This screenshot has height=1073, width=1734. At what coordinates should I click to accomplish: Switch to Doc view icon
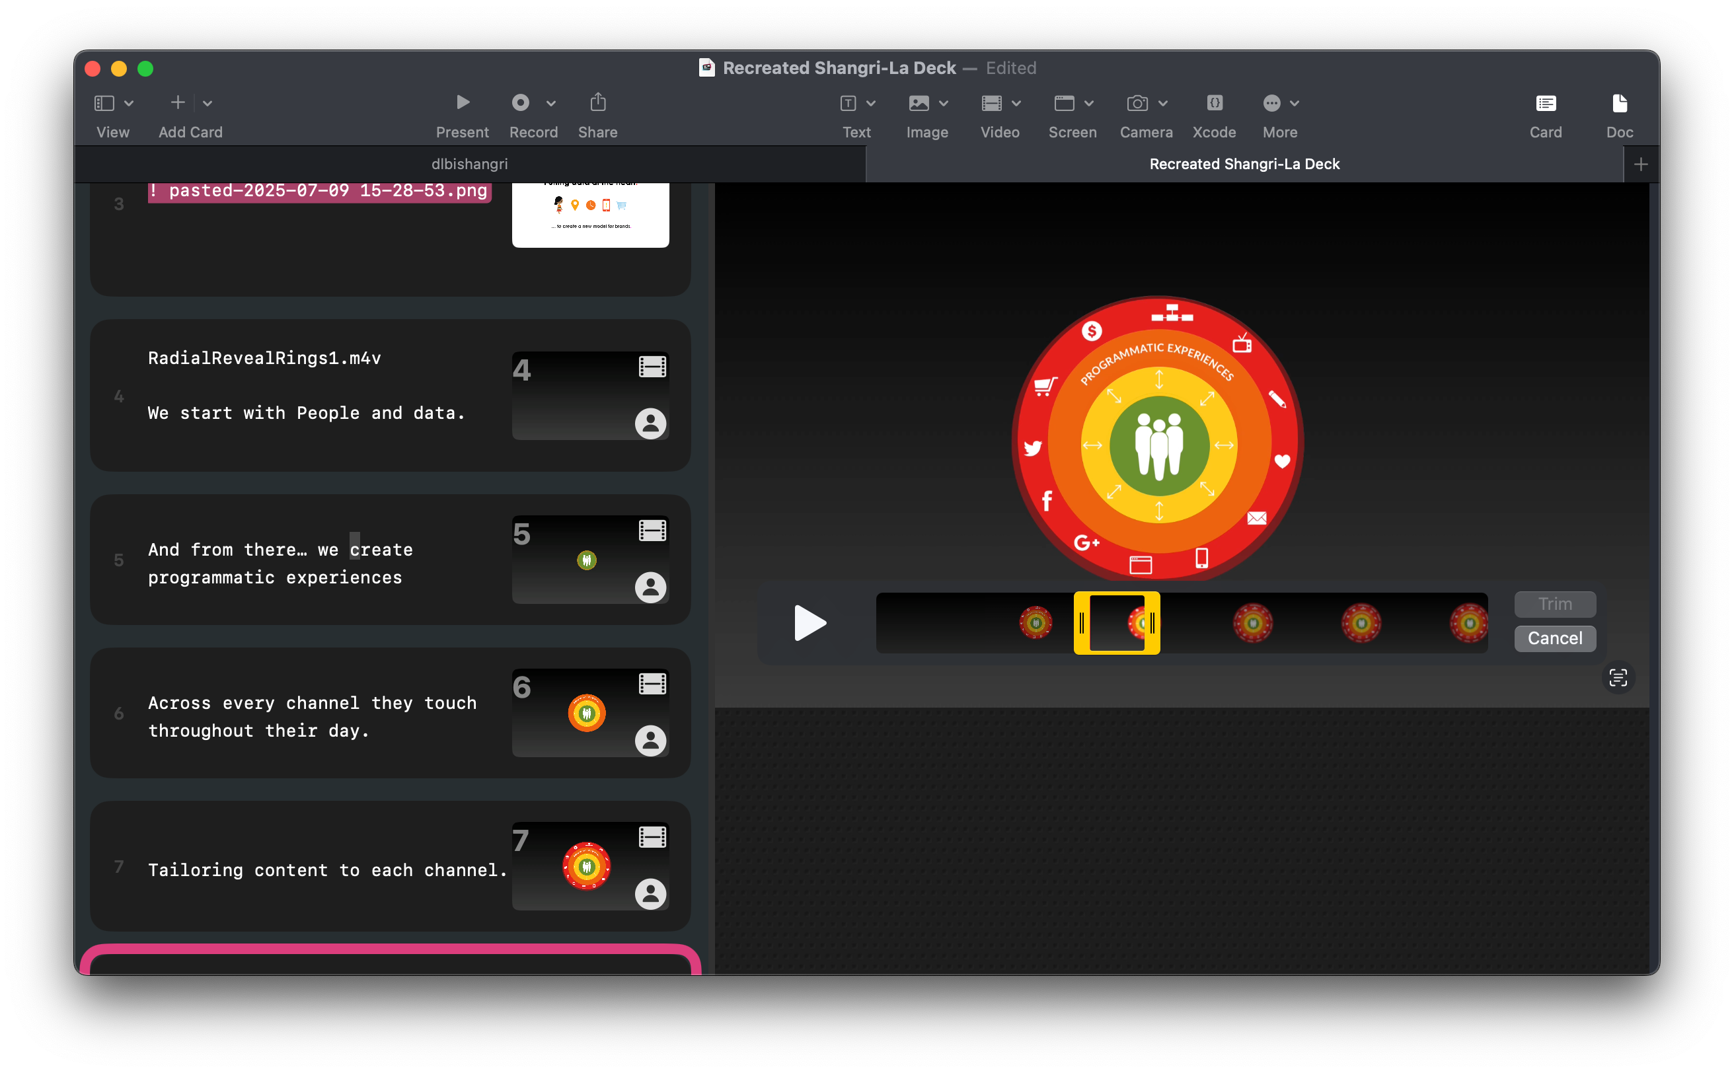pyautogui.click(x=1620, y=104)
